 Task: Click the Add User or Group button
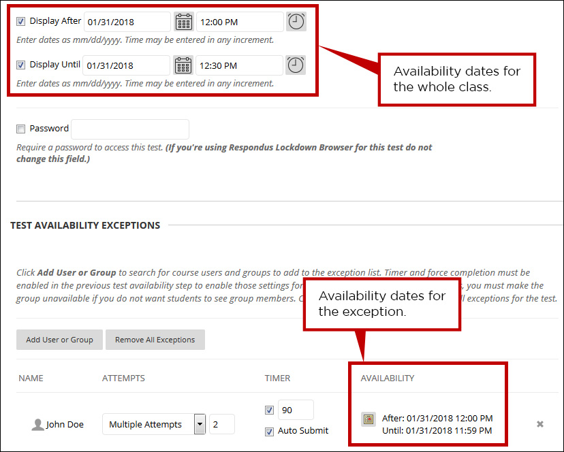click(x=59, y=340)
